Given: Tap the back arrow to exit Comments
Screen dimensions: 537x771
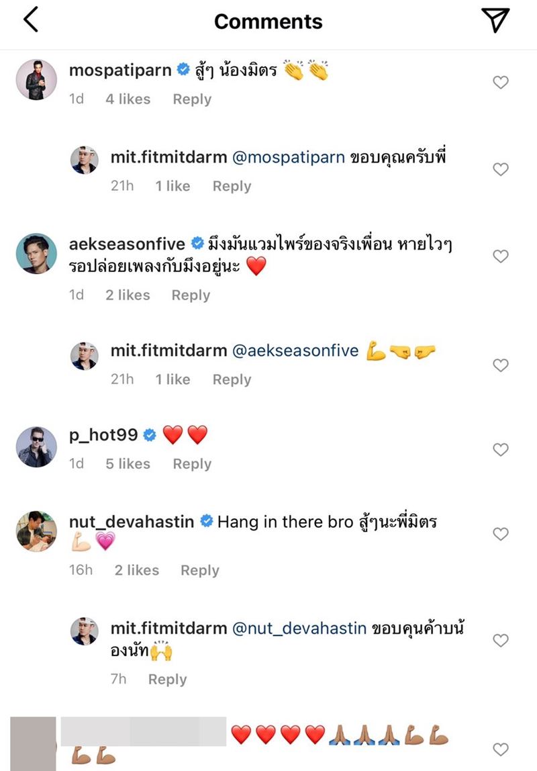Looking at the screenshot, I should pos(30,19).
